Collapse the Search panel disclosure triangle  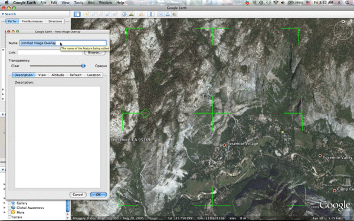coord(3,14)
